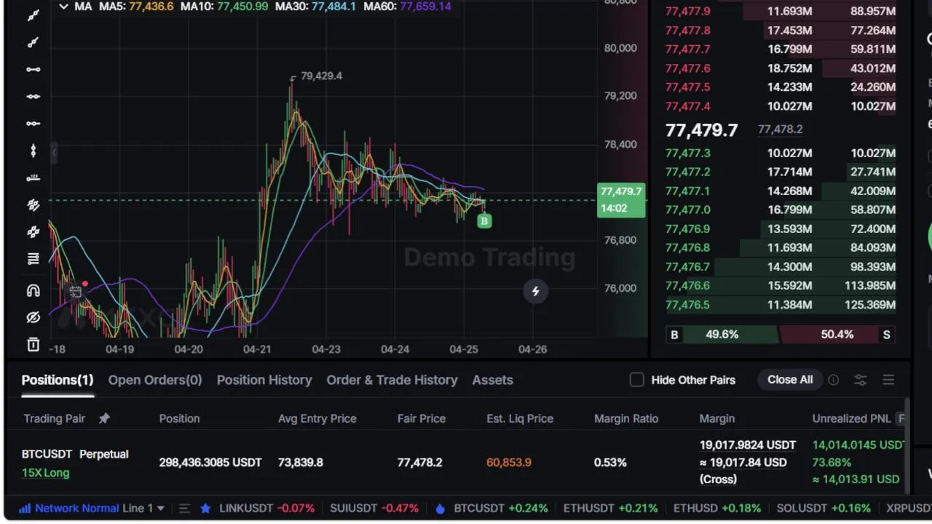Switch to Order & Trade History tab
This screenshot has width=932, height=524.
tap(392, 380)
